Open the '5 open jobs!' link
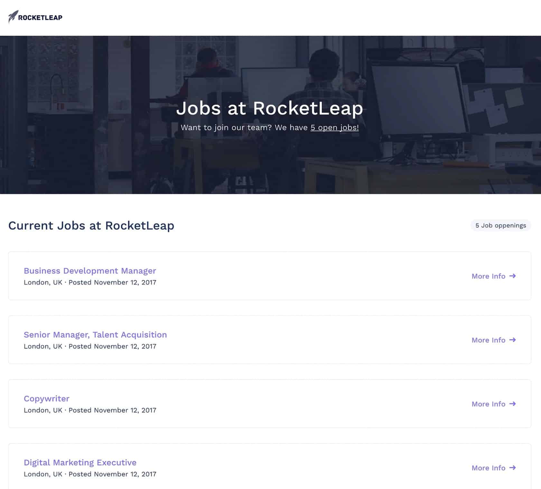Image resolution: width=541 pixels, height=489 pixels. pos(334,128)
